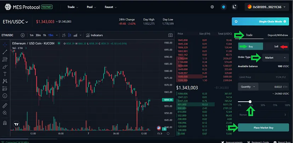This screenshot has width=293, height=143.
Task: Take a chart snapshot with the camera icon
Action: [x=171, y=35]
